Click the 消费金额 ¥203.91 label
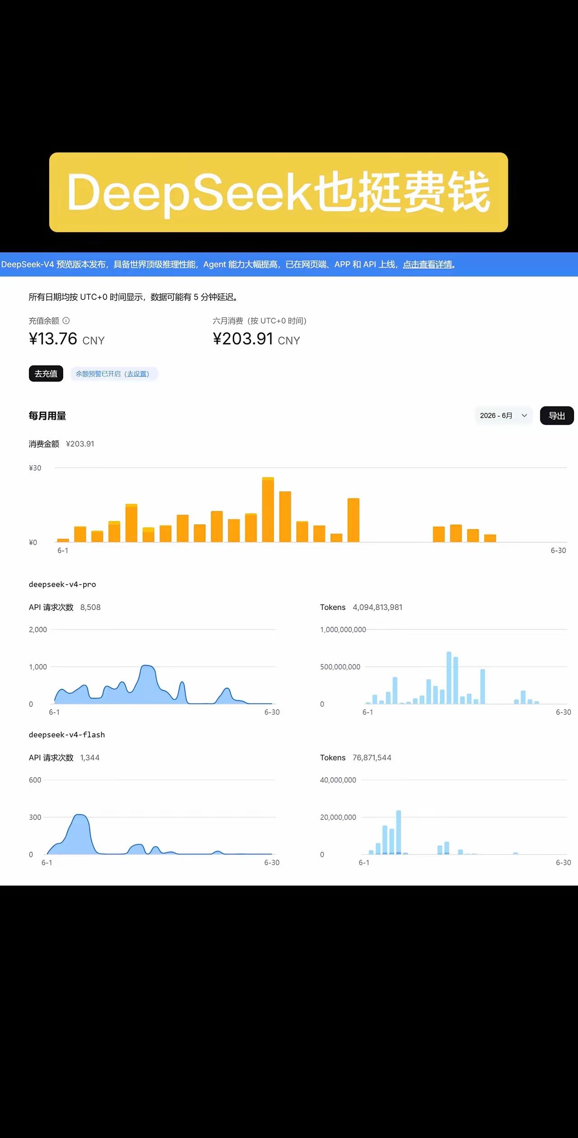 coord(61,444)
